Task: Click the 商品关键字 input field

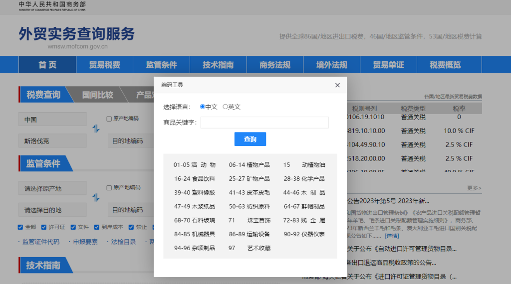Action: coord(264,123)
